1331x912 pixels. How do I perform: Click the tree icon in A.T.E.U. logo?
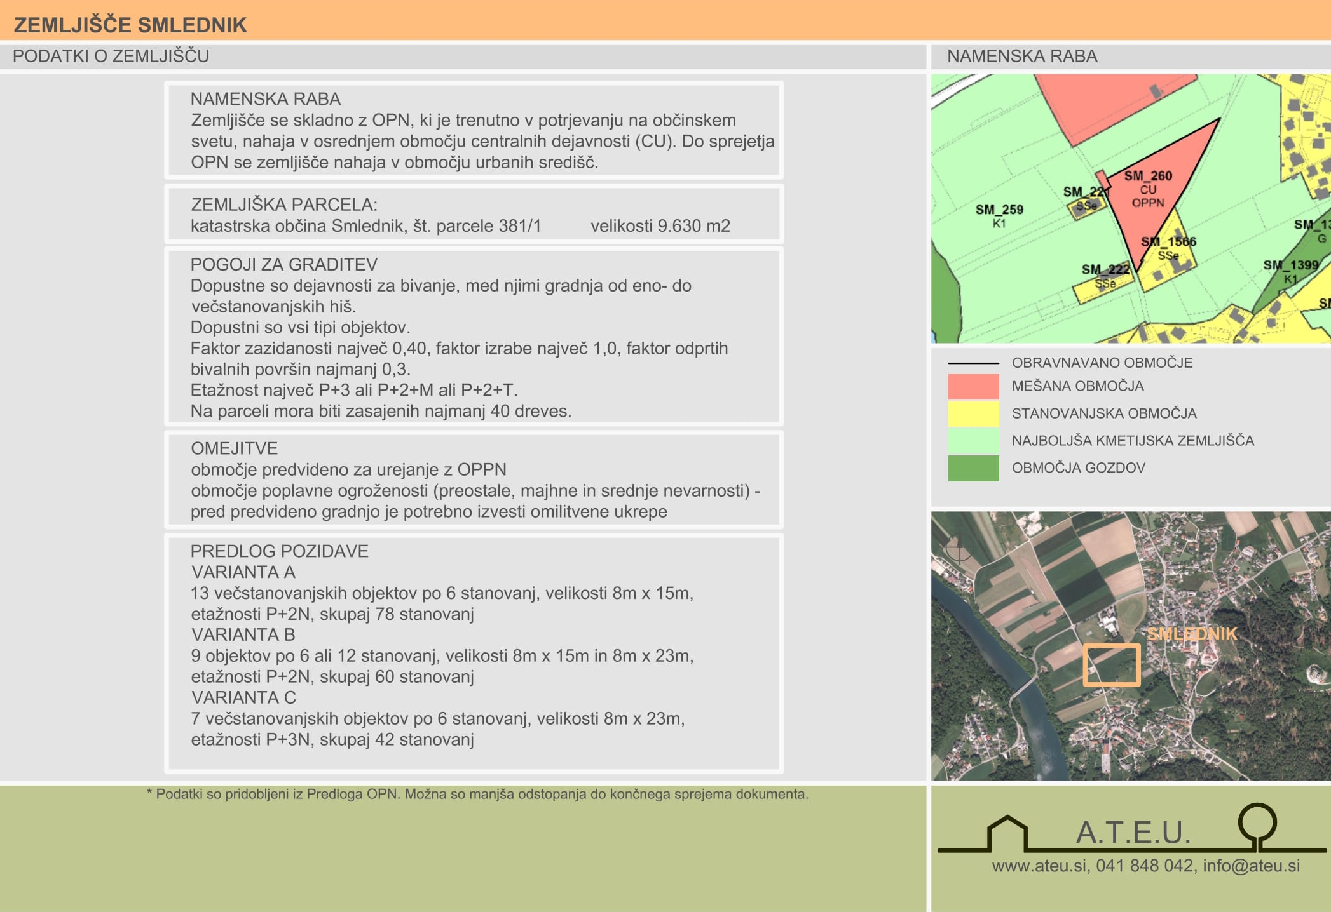point(1257,827)
